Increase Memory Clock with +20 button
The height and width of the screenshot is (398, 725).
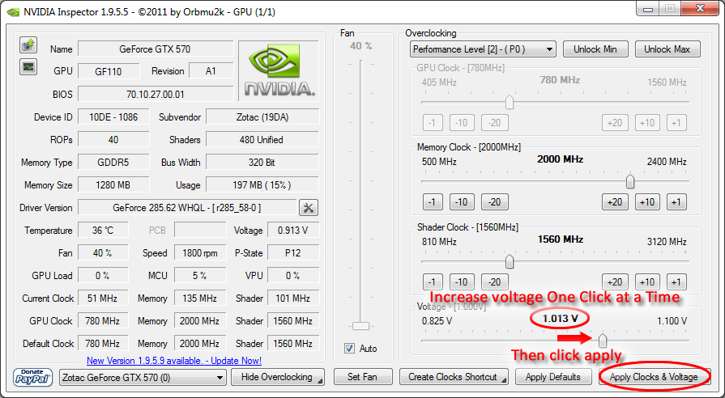(x=615, y=202)
